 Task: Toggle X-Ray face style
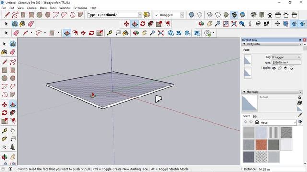click(191, 15)
